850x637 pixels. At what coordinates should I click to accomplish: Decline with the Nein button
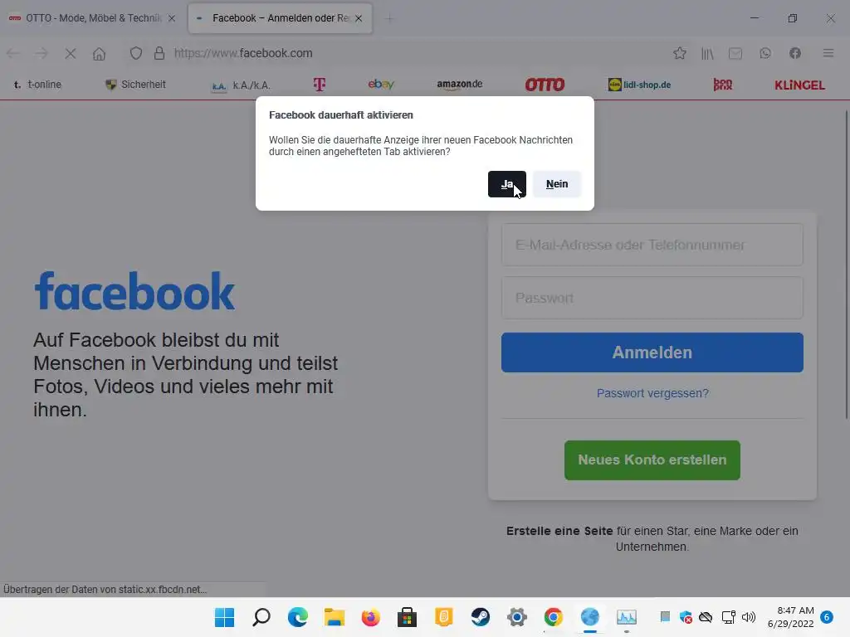[x=557, y=184]
